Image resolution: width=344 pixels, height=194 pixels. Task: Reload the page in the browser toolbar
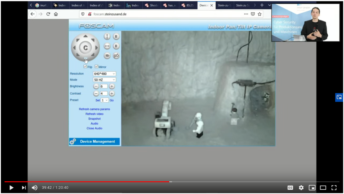48,14
